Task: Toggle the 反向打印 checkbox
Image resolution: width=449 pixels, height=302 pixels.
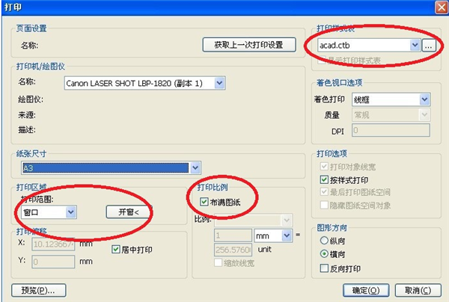Action: click(x=324, y=268)
